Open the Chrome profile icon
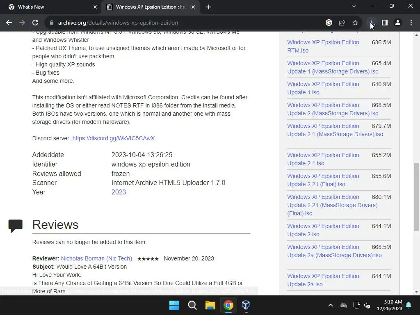Image resolution: width=420 pixels, height=315 pixels. [398, 23]
